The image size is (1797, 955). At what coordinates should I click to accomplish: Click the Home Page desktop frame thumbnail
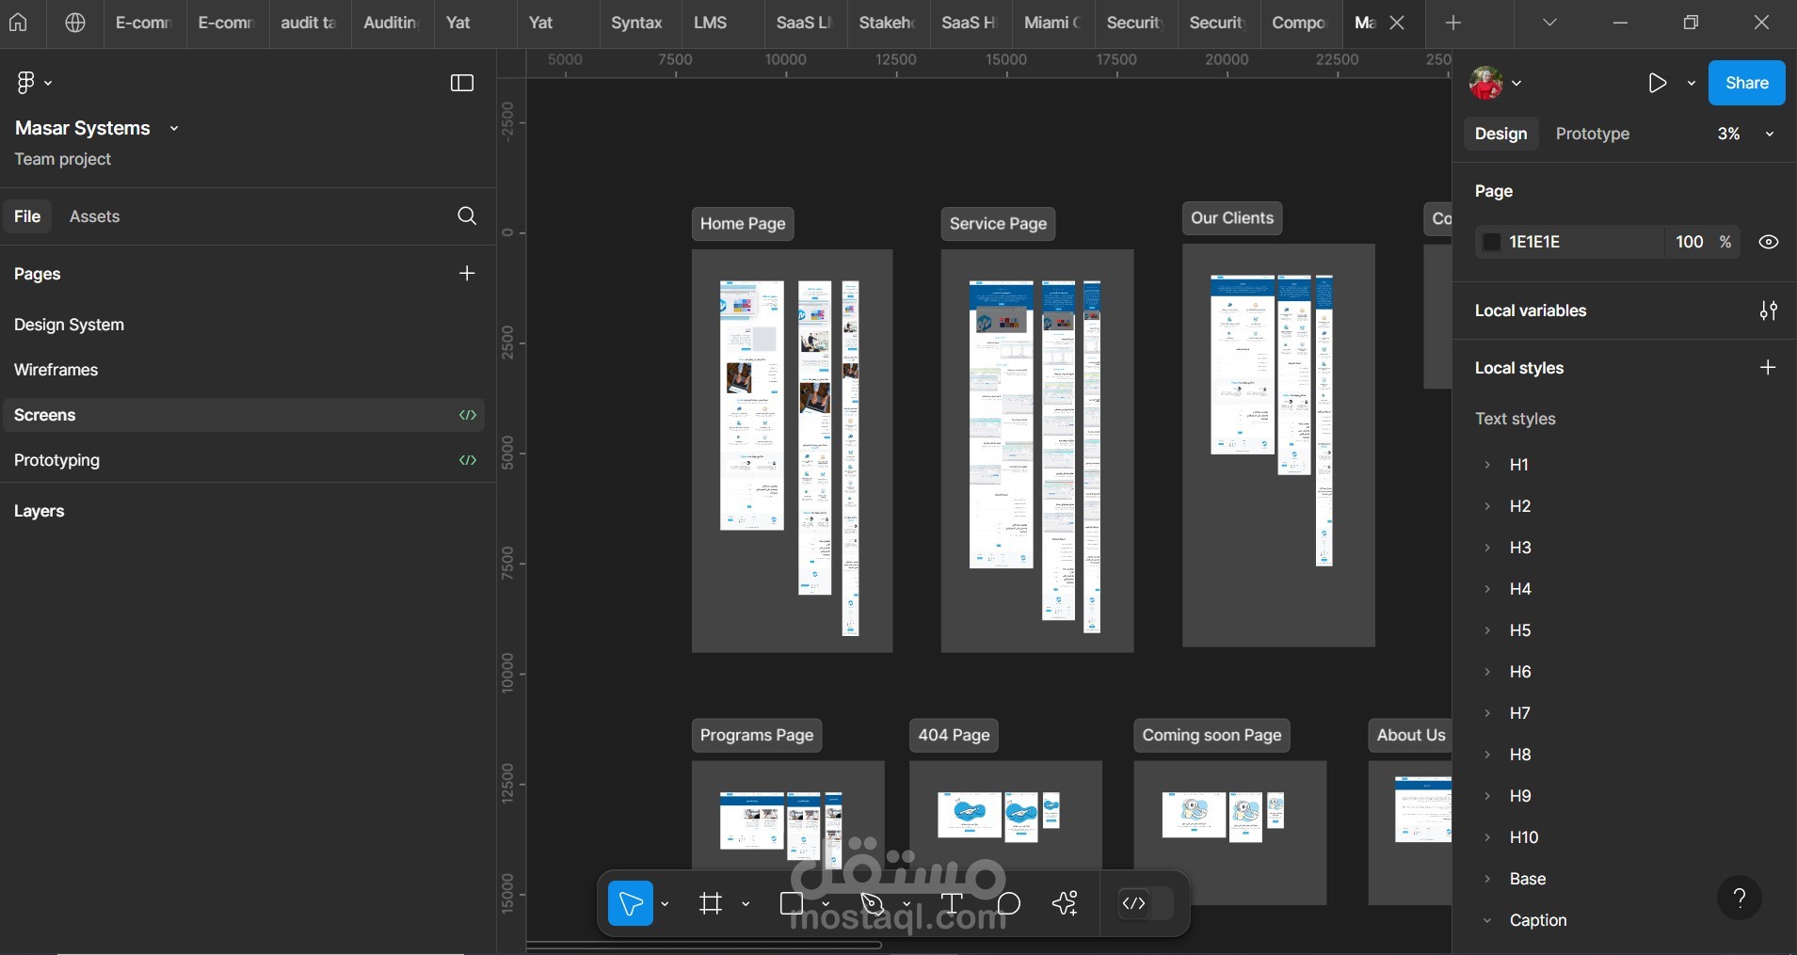pos(752,406)
